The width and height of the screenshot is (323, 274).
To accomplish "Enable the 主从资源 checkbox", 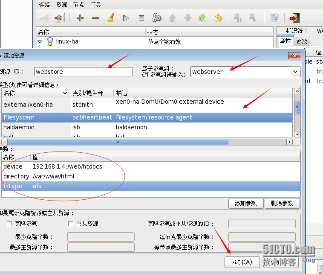I will pyautogui.click(x=71, y=224).
